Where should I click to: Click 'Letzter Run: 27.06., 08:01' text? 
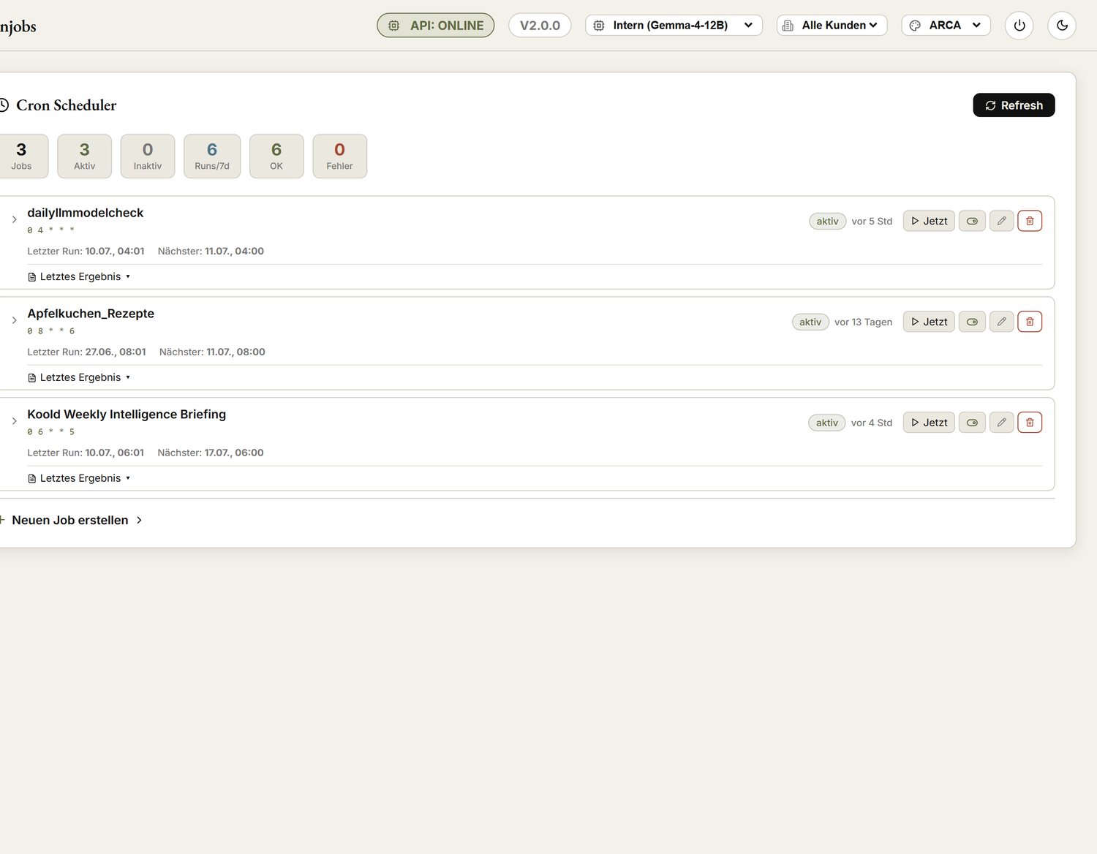point(86,352)
